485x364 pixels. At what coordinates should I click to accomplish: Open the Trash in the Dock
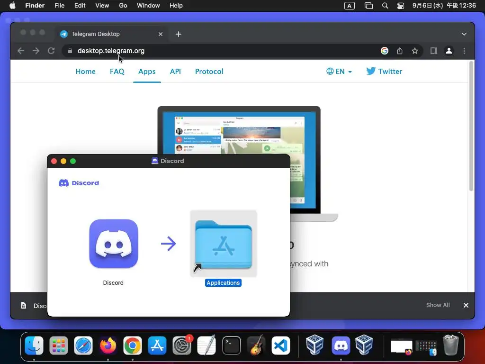[451, 345]
